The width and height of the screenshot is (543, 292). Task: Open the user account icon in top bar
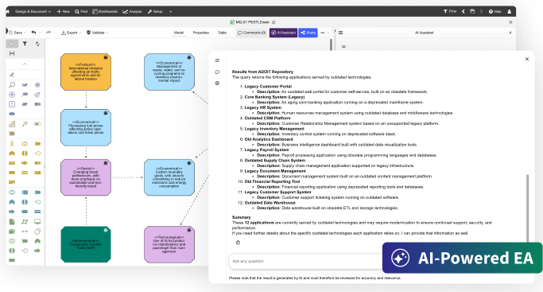pos(509,11)
